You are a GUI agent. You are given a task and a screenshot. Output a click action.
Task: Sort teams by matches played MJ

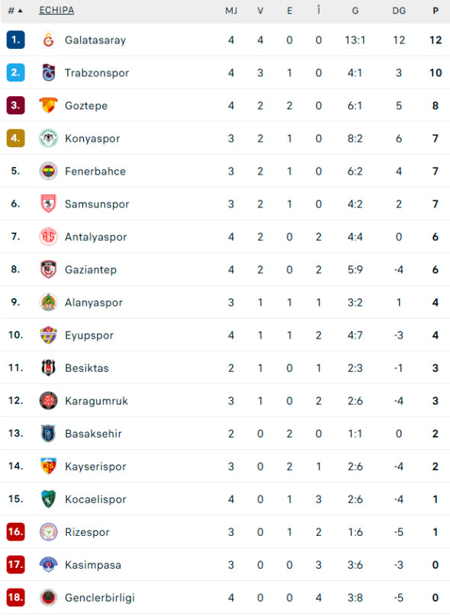pyautogui.click(x=231, y=11)
